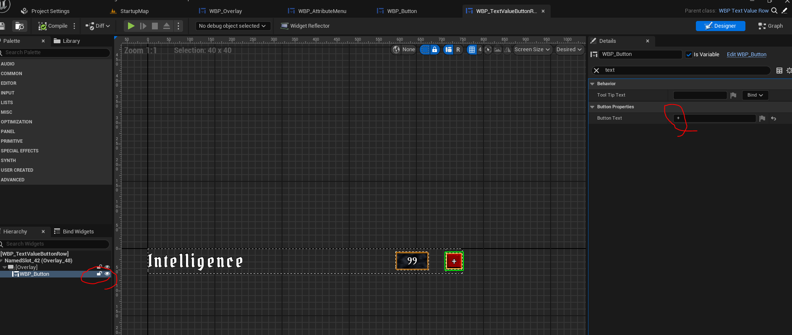Image resolution: width=792 pixels, height=335 pixels.
Task: Uncheck the Is Variable checkbox
Action: [689, 55]
